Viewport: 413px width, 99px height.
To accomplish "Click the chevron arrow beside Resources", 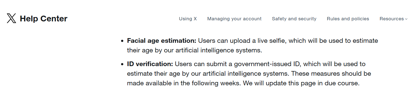I will 406,19.
